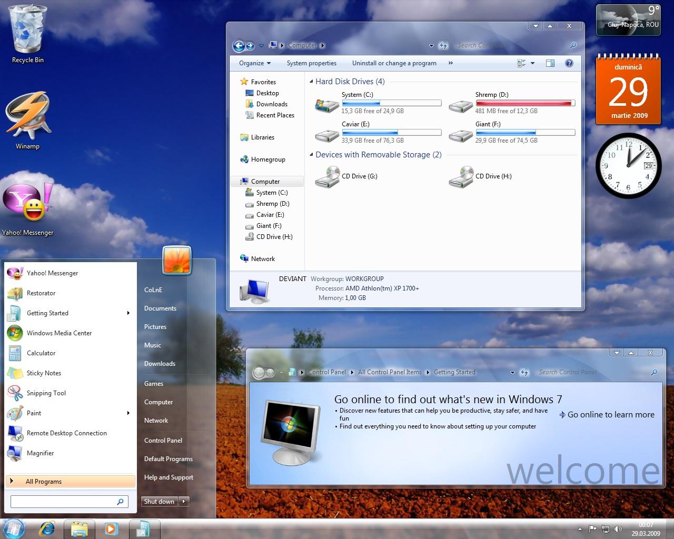Click the help icon in Computer window toolbar
Viewport: 674px width, 539px height.
coord(569,63)
